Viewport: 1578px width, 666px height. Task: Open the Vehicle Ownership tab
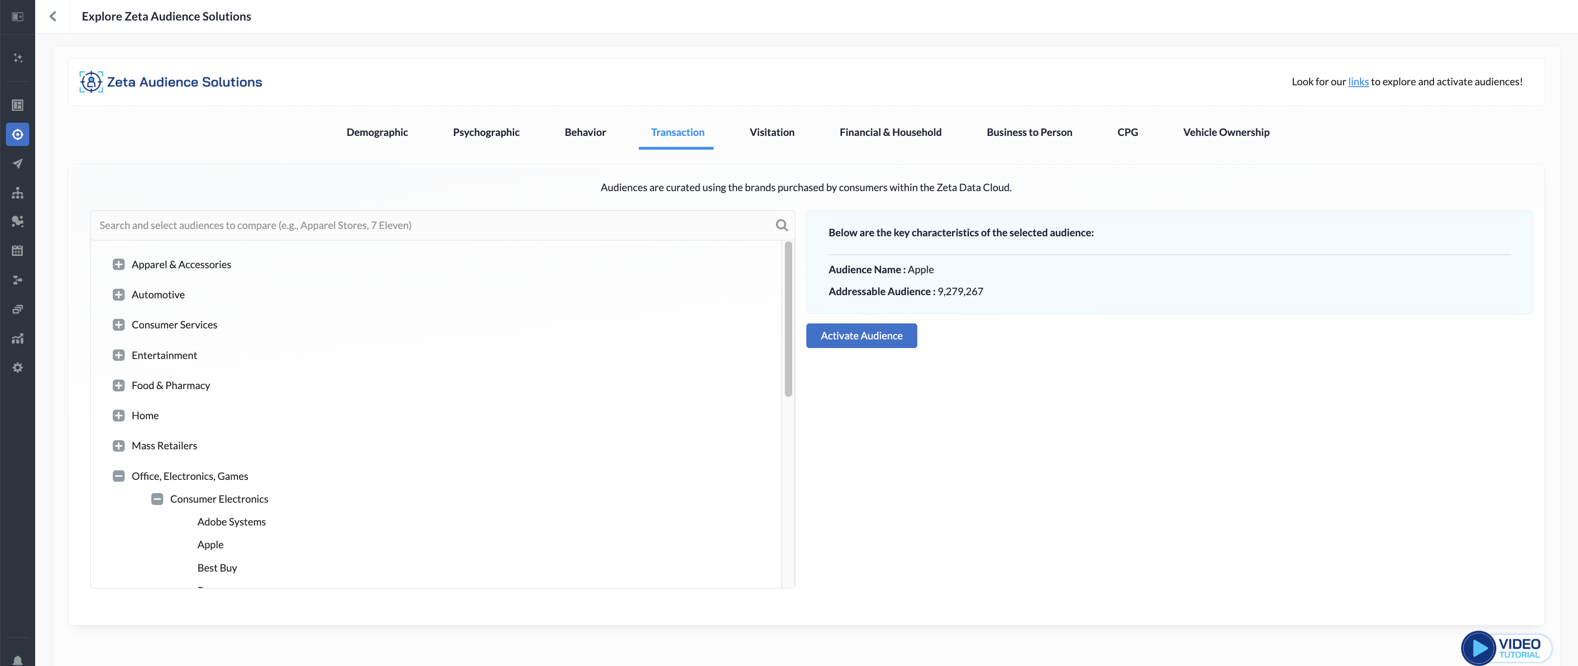coord(1226,132)
